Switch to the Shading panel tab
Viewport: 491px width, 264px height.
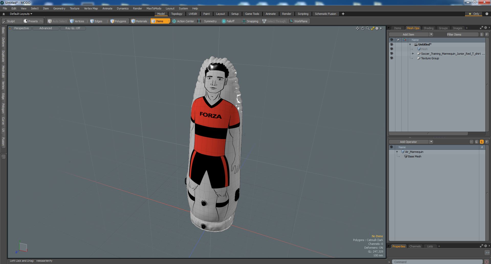point(428,28)
